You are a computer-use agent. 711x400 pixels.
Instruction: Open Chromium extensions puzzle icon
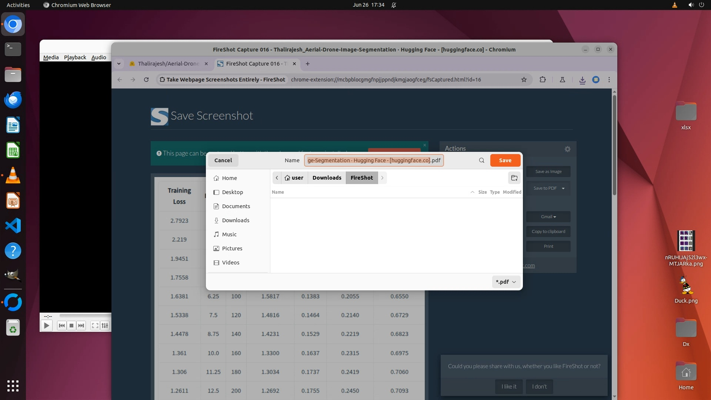(x=543, y=80)
